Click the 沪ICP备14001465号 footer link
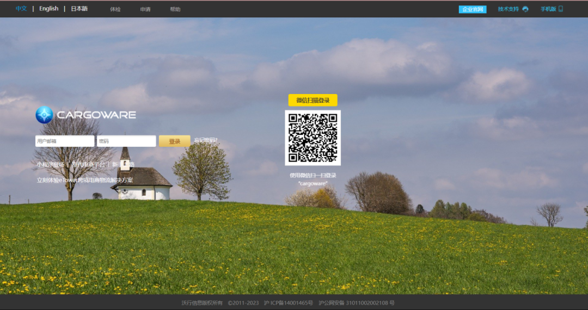Viewport: 588px width, 310px height. click(x=288, y=303)
